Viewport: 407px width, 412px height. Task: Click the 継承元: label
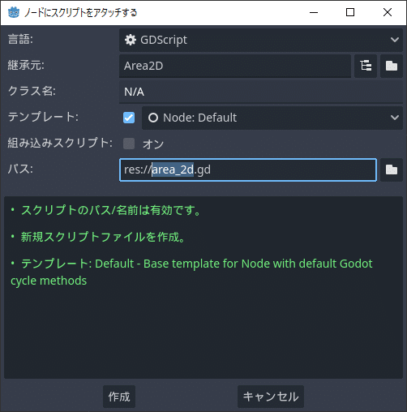26,65
